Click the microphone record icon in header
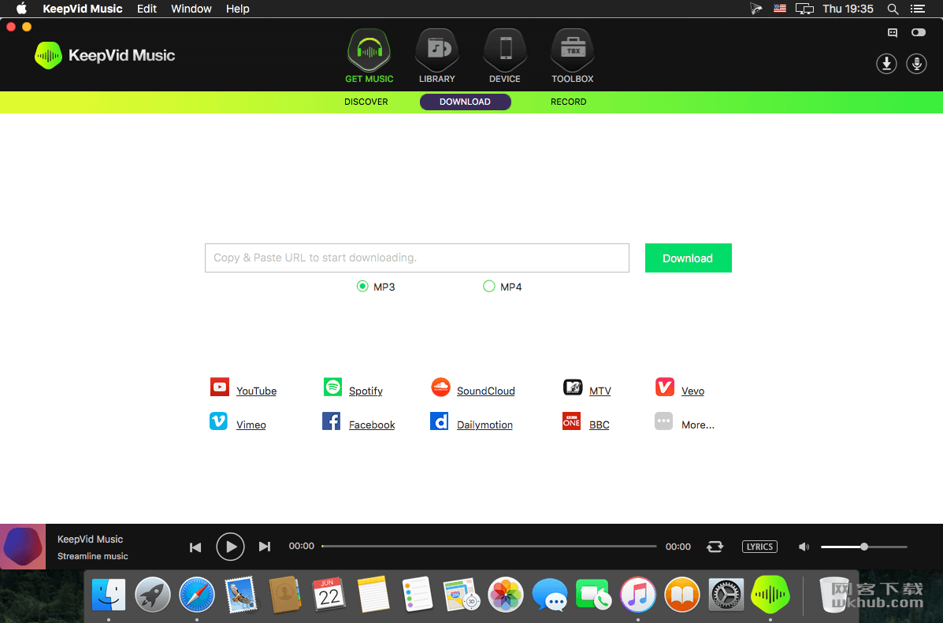The image size is (943, 623). (x=916, y=64)
